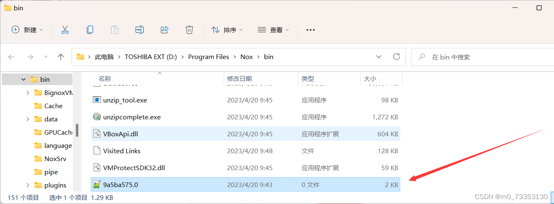Select Visited Links file

tap(246, 151)
